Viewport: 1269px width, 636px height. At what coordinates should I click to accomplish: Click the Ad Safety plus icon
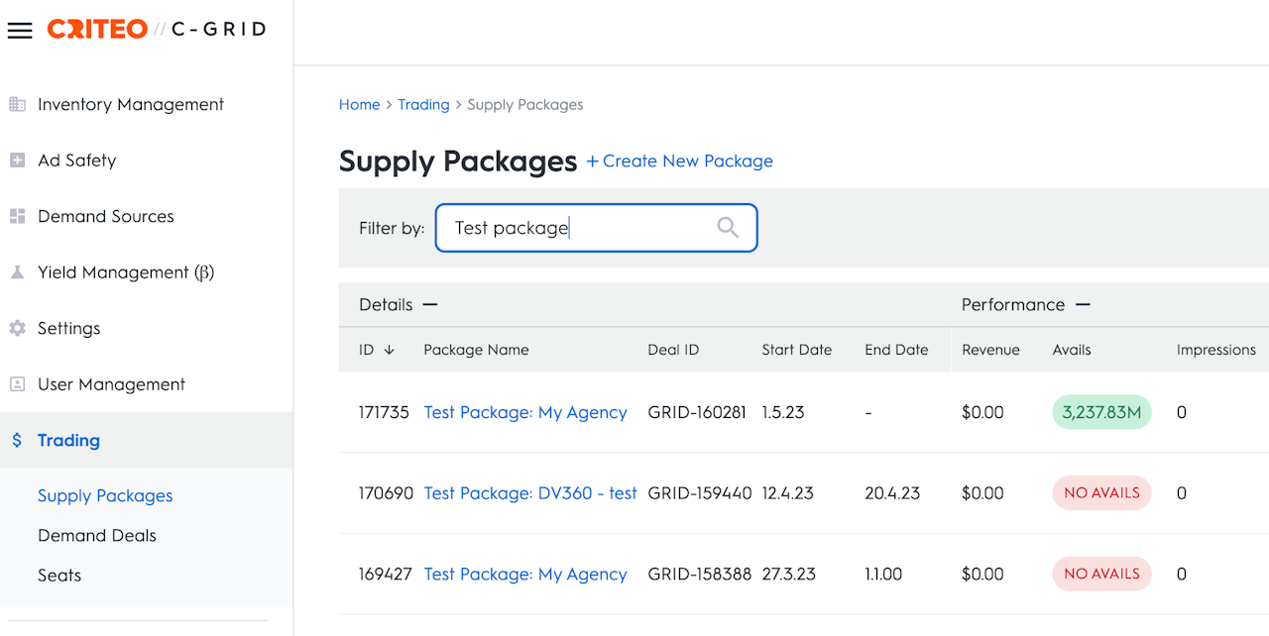[17, 160]
